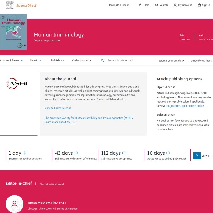The height and width of the screenshot is (213, 213).
Task: Open View full editorial board link
Action: tap(51, 184)
